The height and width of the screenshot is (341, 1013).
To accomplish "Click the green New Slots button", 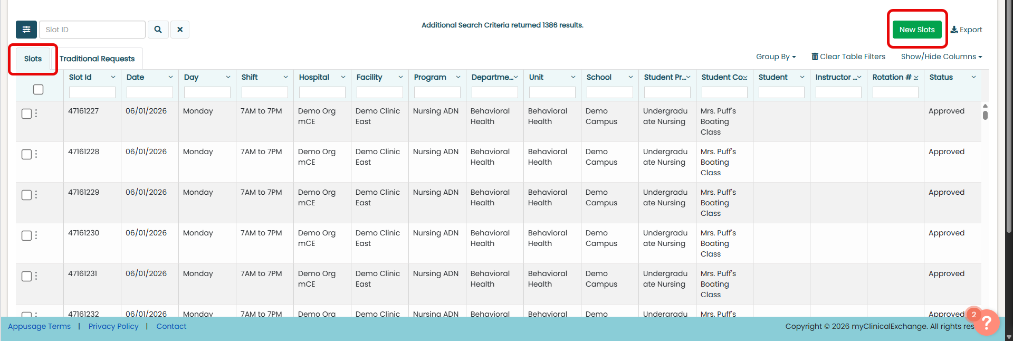I will click(x=916, y=30).
